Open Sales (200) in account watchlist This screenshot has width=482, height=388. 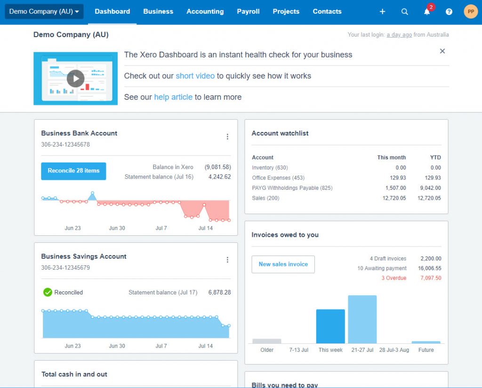click(265, 198)
